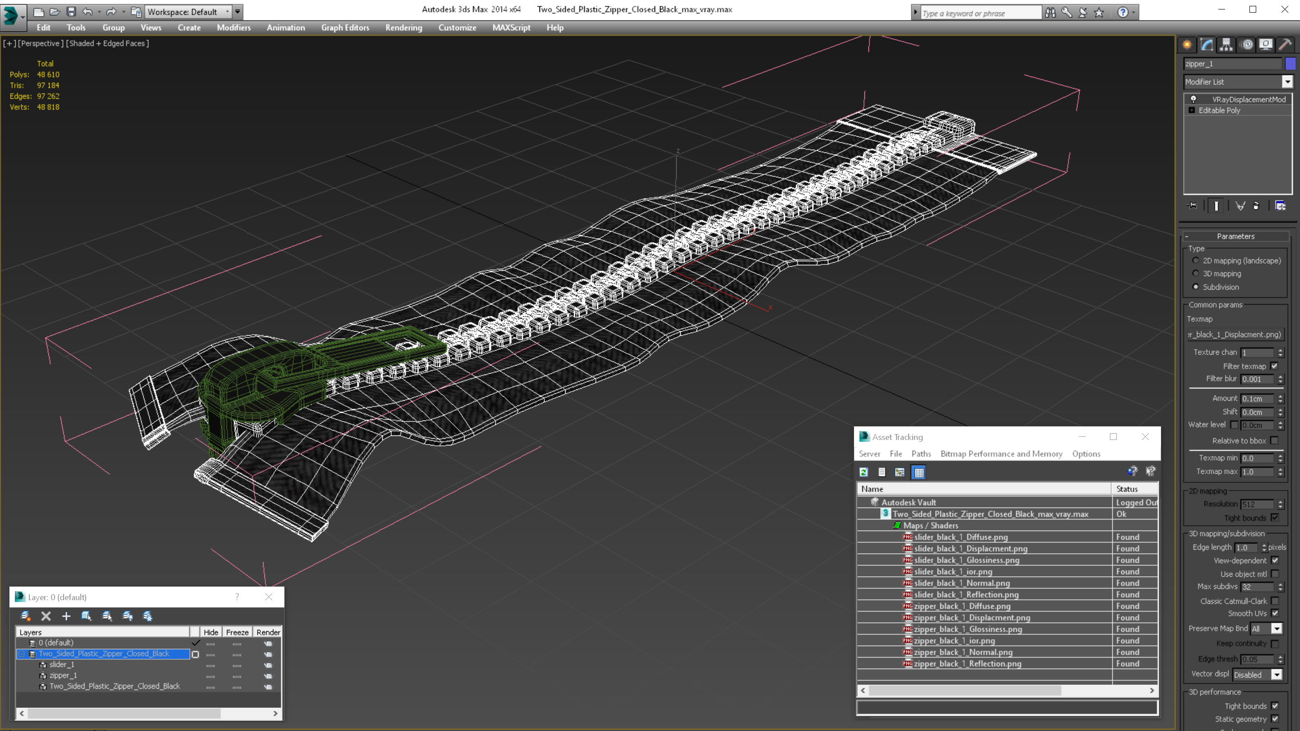Expand the Editable Poly plus in modifier stack
The width and height of the screenshot is (1300, 731).
pos(1192,110)
